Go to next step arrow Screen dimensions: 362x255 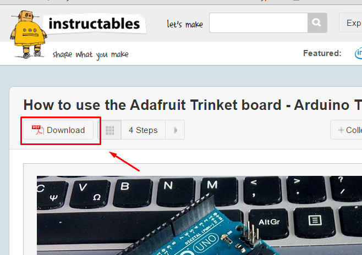click(175, 130)
